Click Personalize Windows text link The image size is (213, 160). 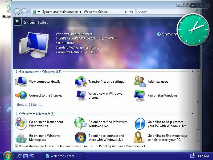[162, 95]
